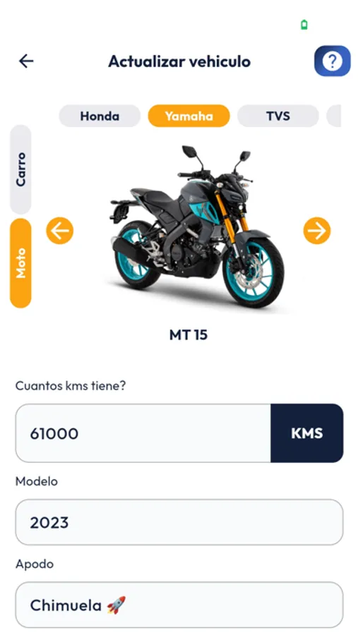Image resolution: width=358 pixels, height=635 pixels.
Task: Tap the Actualizar vehiculo title
Action: pyautogui.click(x=179, y=61)
